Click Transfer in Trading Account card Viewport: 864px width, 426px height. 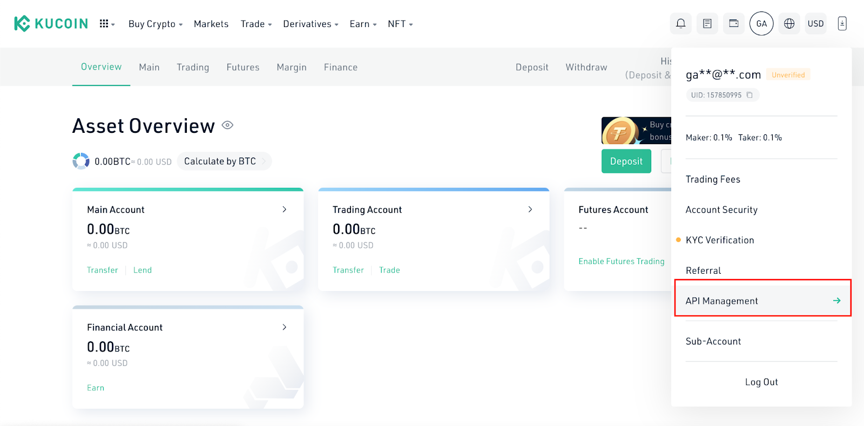pyautogui.click(x=348, y=270)
